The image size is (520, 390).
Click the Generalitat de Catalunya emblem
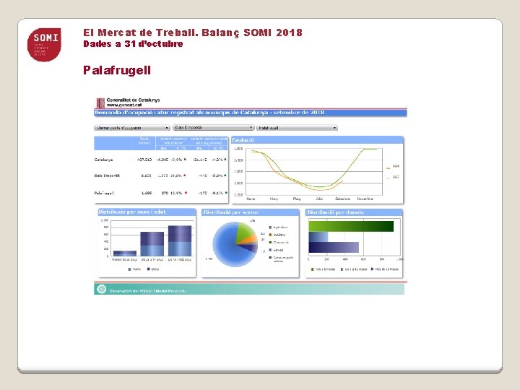pos(100,103)
